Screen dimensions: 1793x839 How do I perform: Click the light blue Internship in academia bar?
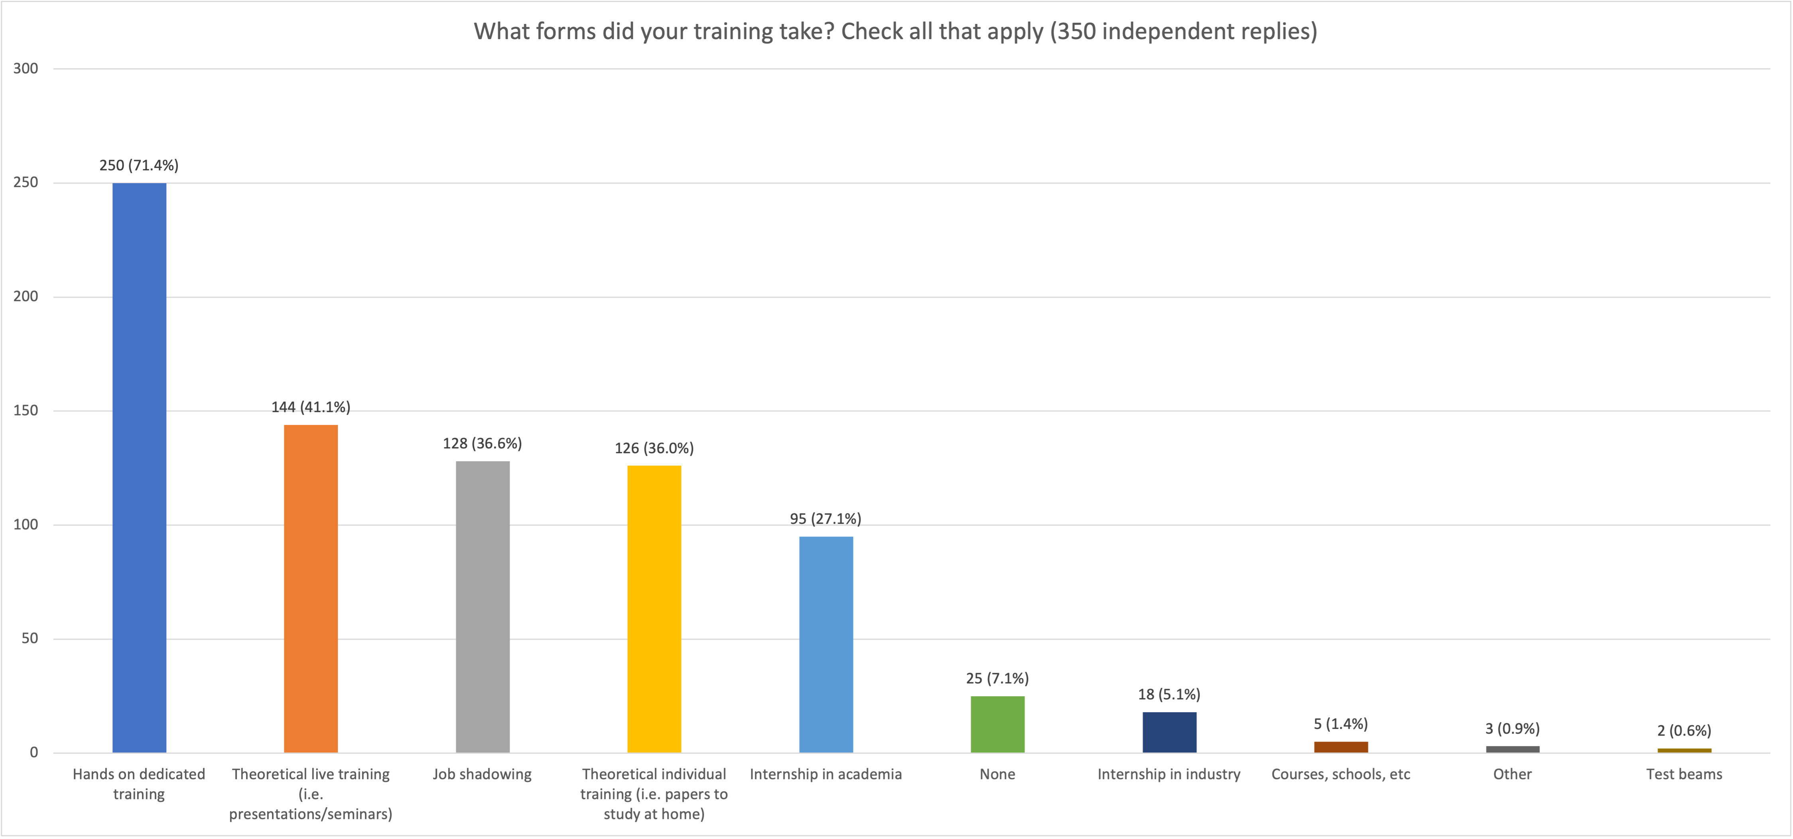[826, 644]
